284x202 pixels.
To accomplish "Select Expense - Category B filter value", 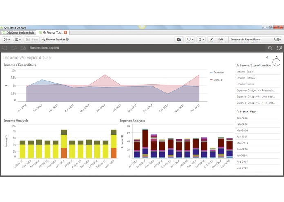I will tap(258, 97).
